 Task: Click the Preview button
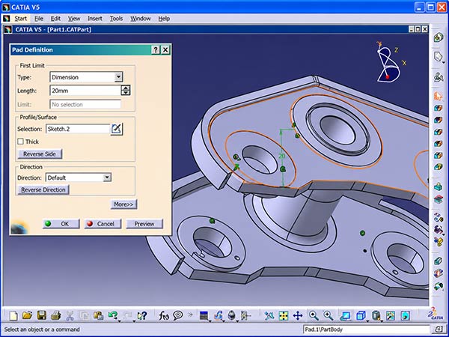[x=144, y=224]
